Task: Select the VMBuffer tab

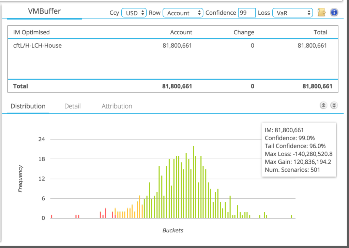Action: pyautogui.click(x=44, y=11)
